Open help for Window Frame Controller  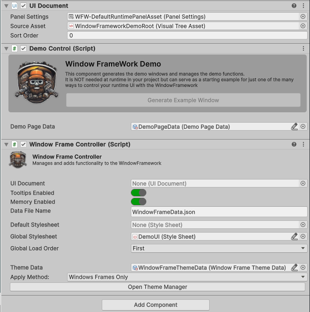click(x=294, y=144)
